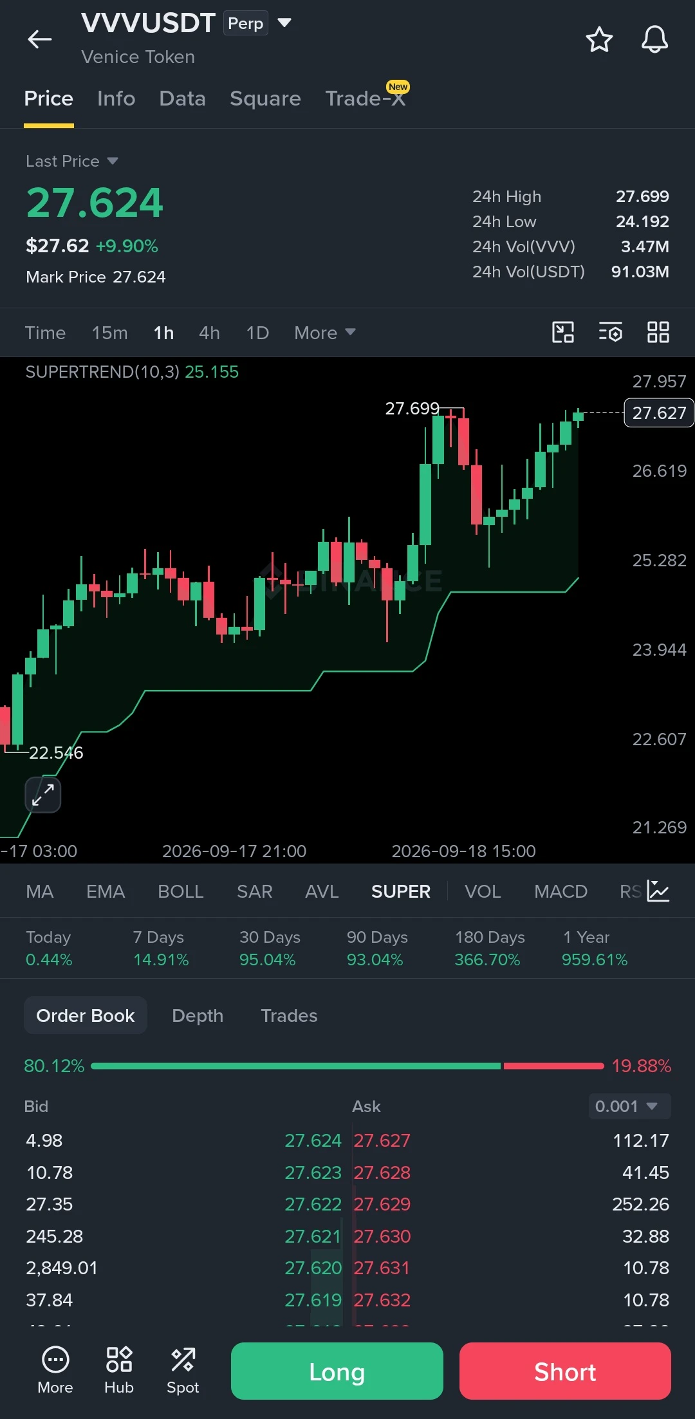Tap the 24h Vol(USDT) 91.03M value
Screen dimensions: 695x1419
(640, 272)
